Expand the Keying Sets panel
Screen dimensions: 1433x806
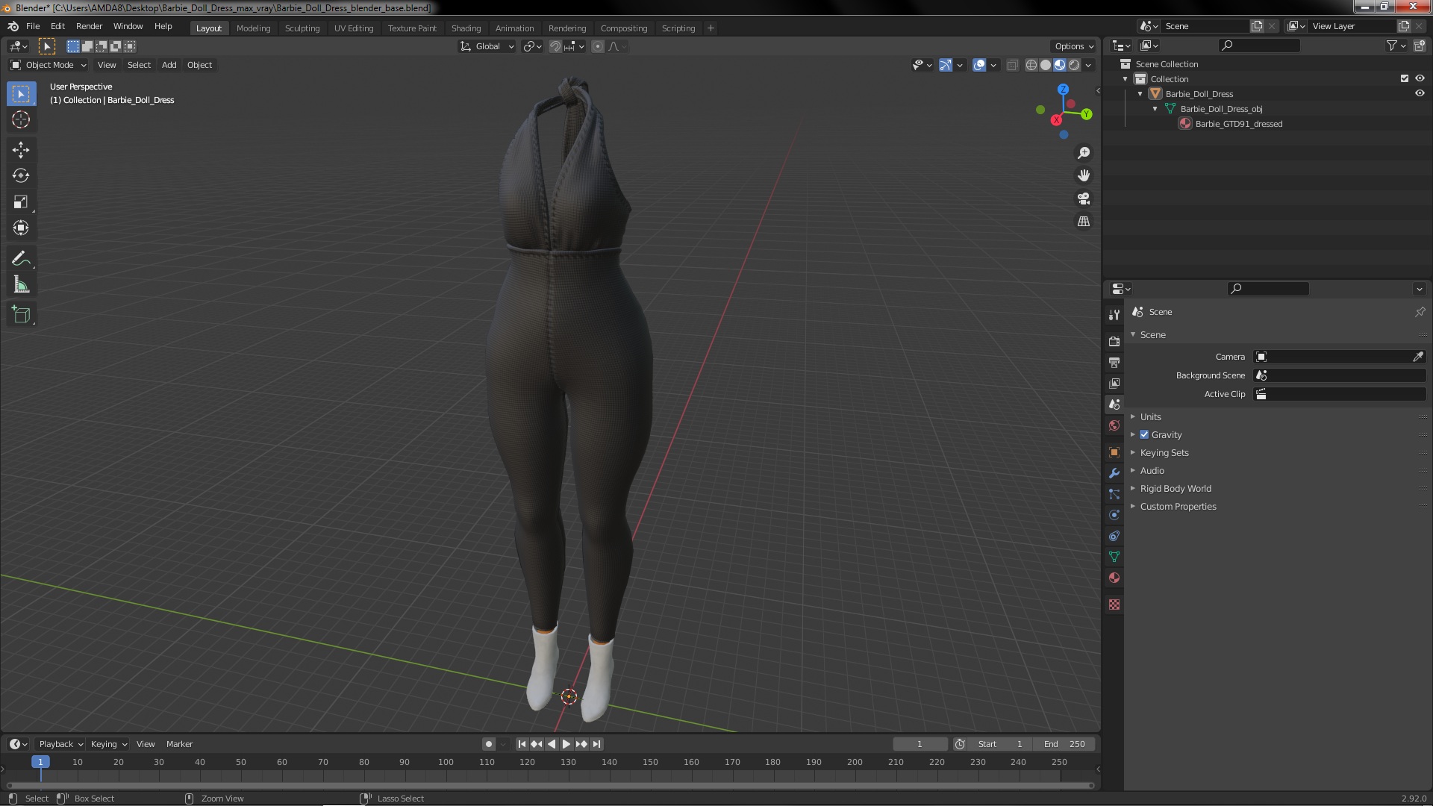(1164, 453)
